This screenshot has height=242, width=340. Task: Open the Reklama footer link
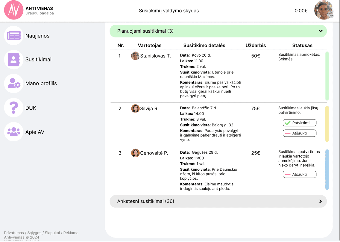[x=71, y=233]
